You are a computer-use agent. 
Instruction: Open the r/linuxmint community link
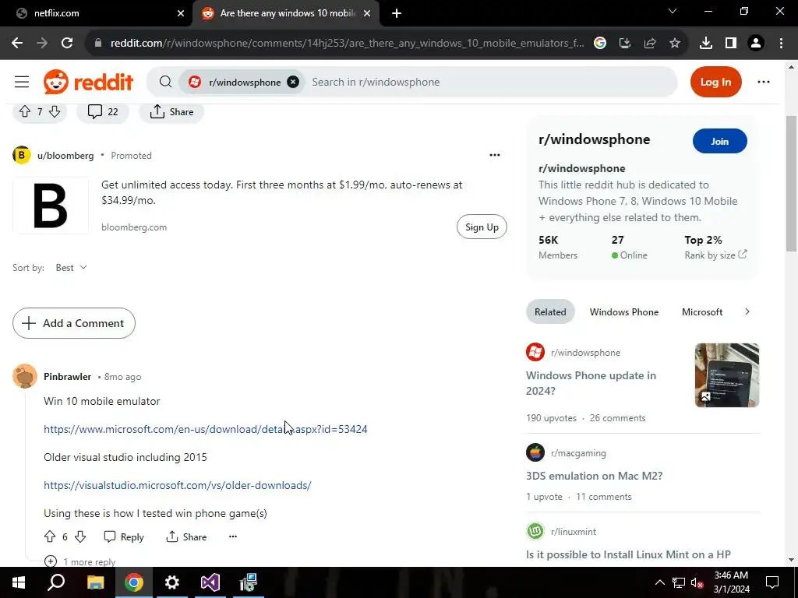click(x=573, y=531)
